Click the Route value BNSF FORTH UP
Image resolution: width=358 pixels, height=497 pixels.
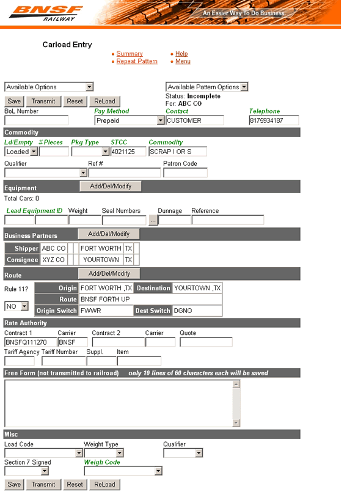pos(150,299)
